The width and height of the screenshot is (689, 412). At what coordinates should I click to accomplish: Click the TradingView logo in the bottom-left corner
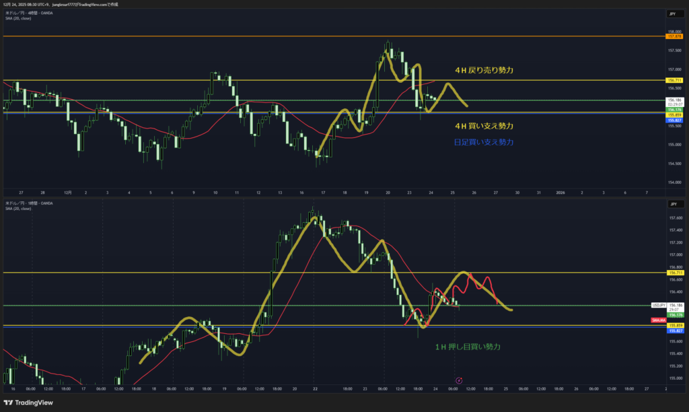click(x=27, y=402)
